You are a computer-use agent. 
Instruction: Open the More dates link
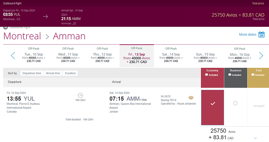[x=248, y=35]
